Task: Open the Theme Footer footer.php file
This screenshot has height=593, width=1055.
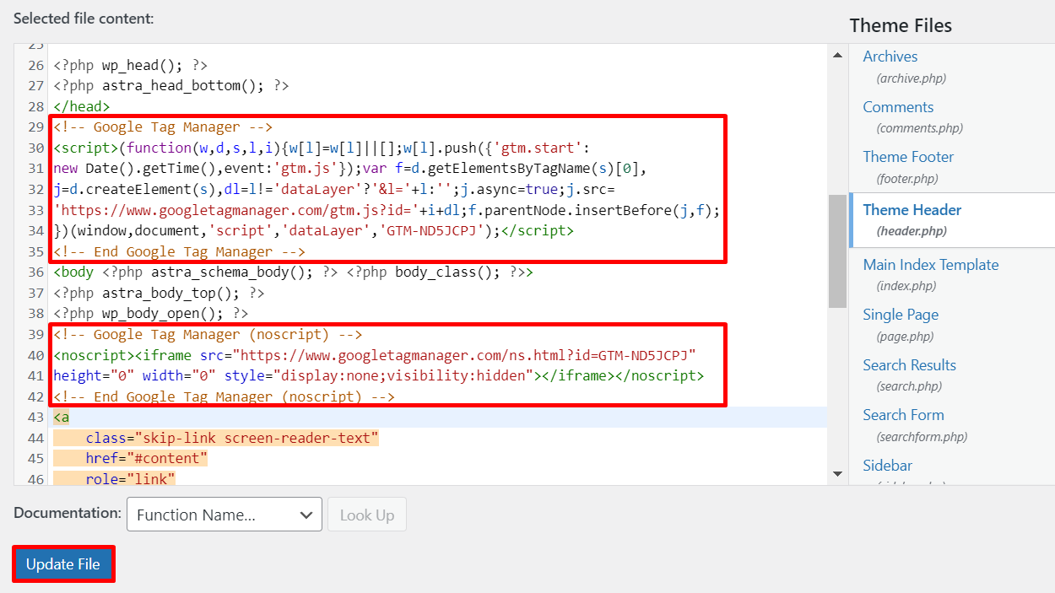Action: (x=908, y=156)
